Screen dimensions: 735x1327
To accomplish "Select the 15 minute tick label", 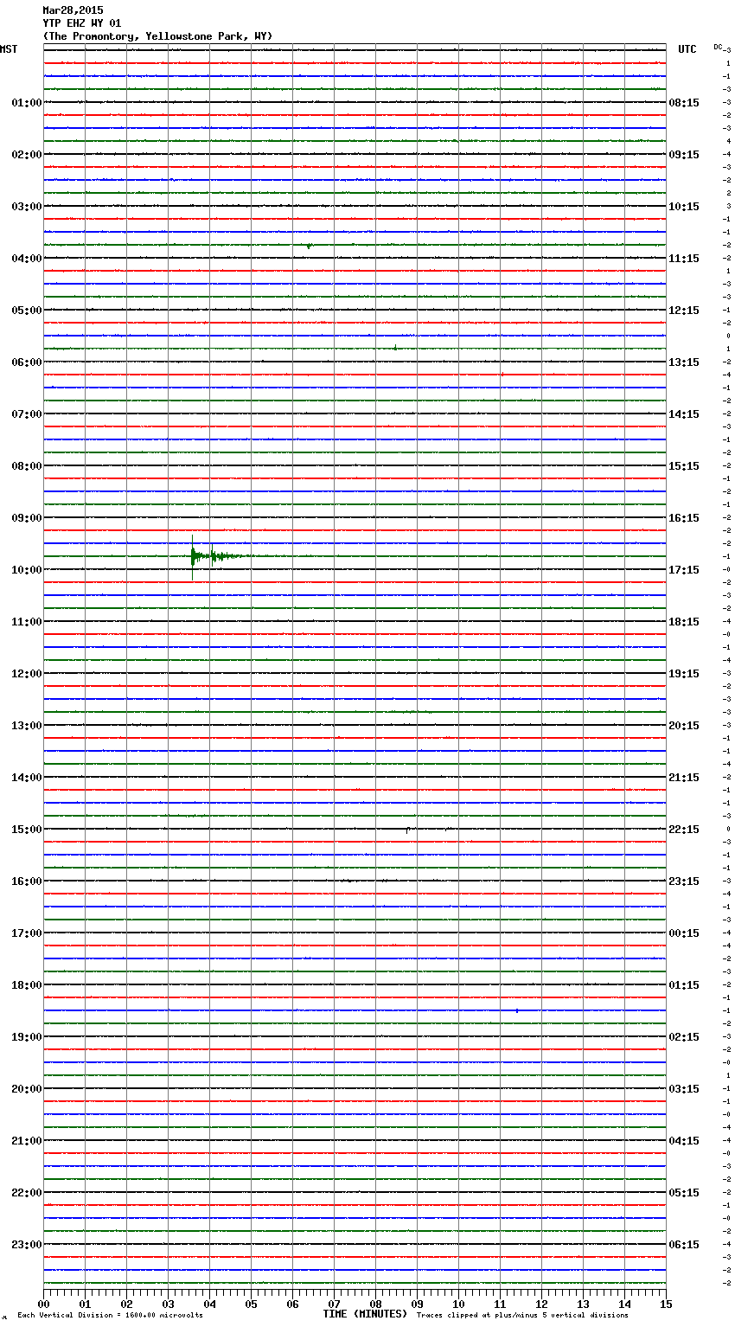I will point(666,1304).
